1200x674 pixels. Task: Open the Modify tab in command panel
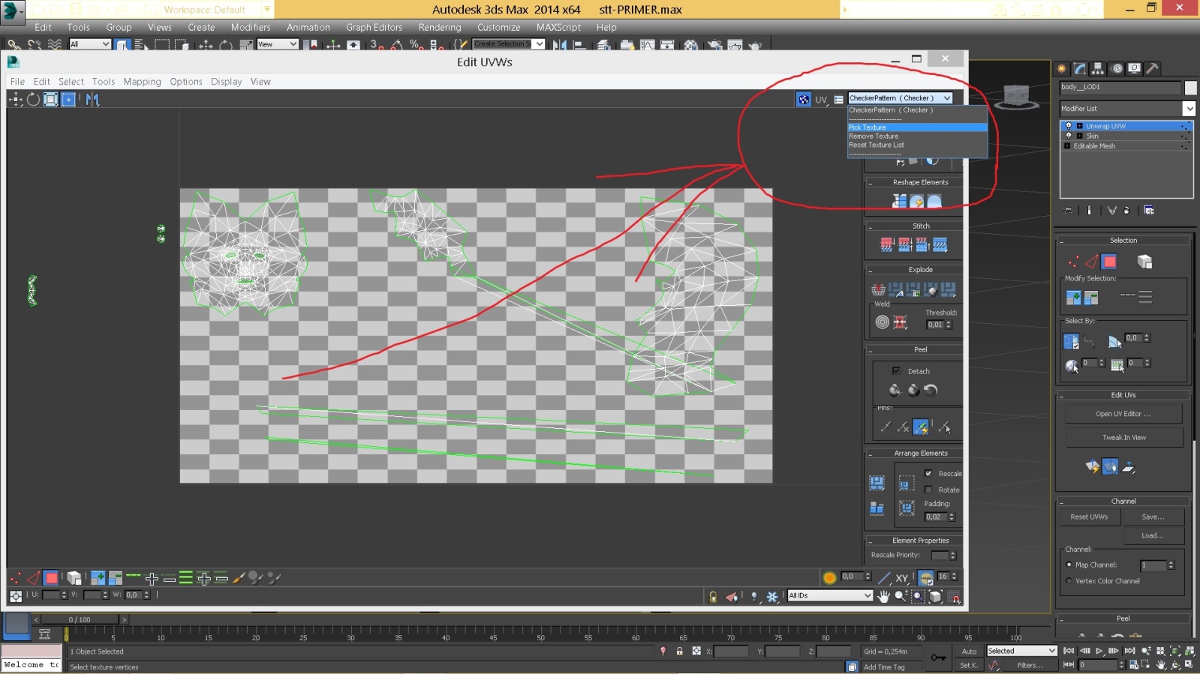(x=1080, y=68)
